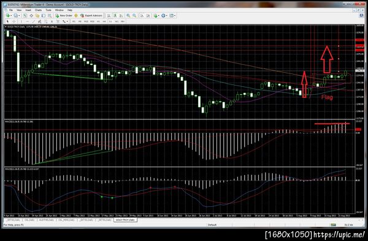This screenshot has width=368, height=241.
Task: Open the Charts menu
Action: pos(38,10)
